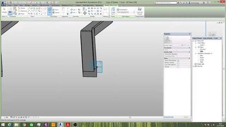The width and height of the screenshot is (226, 127).
Task: Toggle the Shared checkbox
Action: 178,67
